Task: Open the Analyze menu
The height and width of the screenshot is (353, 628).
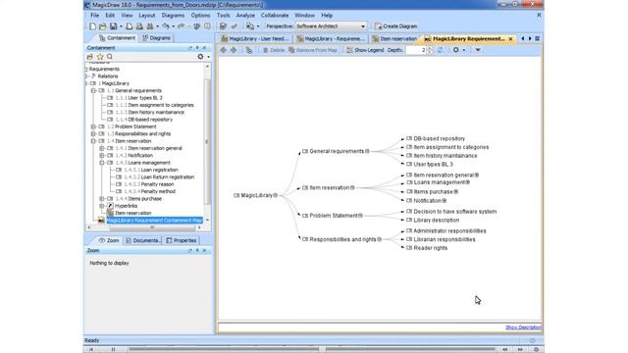Action: point(245,16)
